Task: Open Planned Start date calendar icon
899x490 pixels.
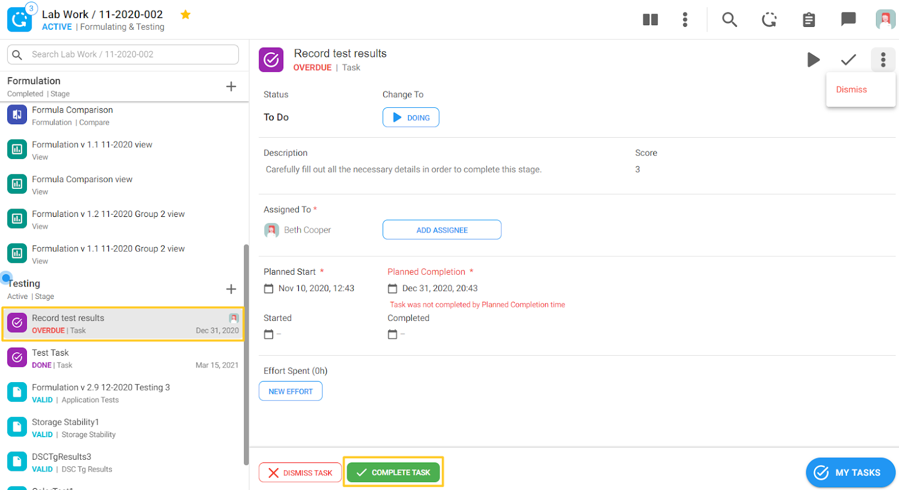Action: (x=269, y=288)
